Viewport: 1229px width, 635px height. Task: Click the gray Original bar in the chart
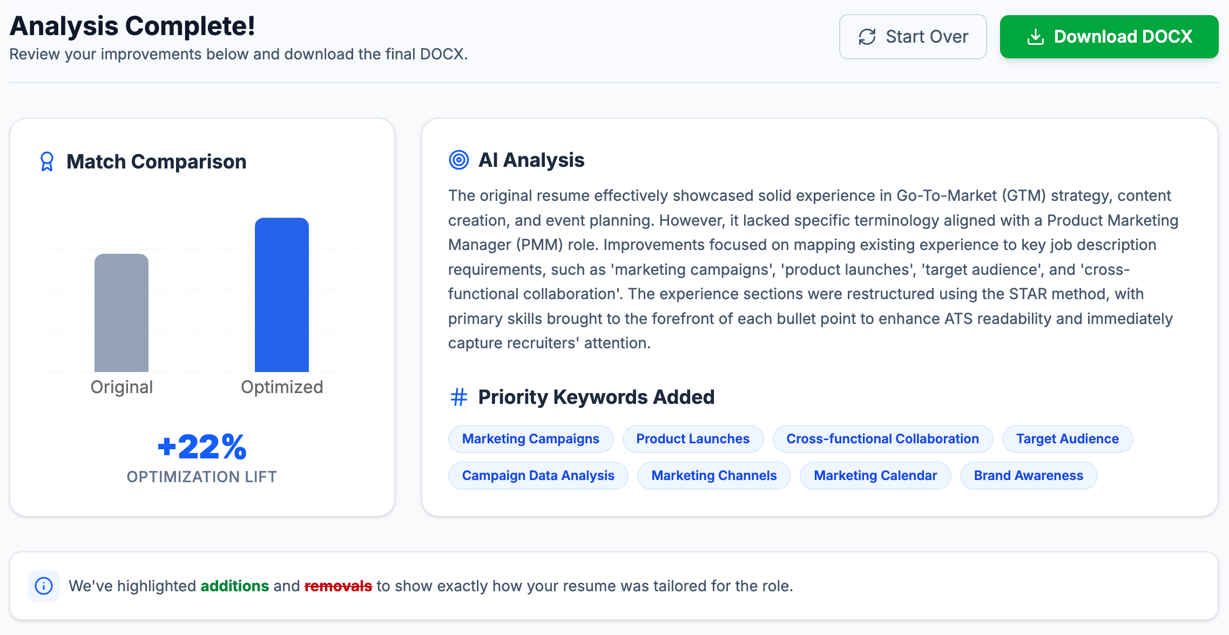click(121, 313)
